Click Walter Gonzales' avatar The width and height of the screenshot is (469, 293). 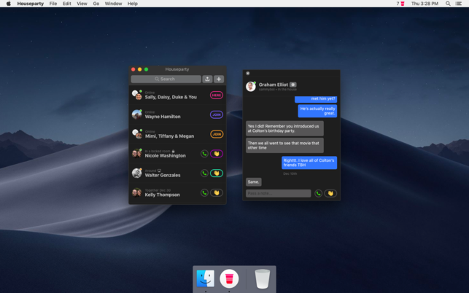[x=136, y=173]
